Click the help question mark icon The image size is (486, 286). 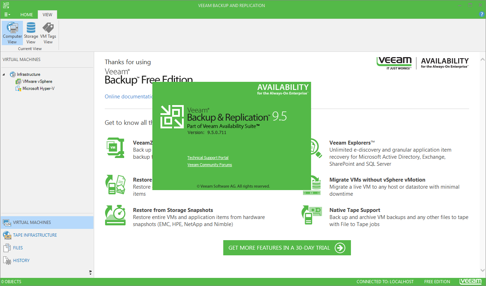pos(481,14)
